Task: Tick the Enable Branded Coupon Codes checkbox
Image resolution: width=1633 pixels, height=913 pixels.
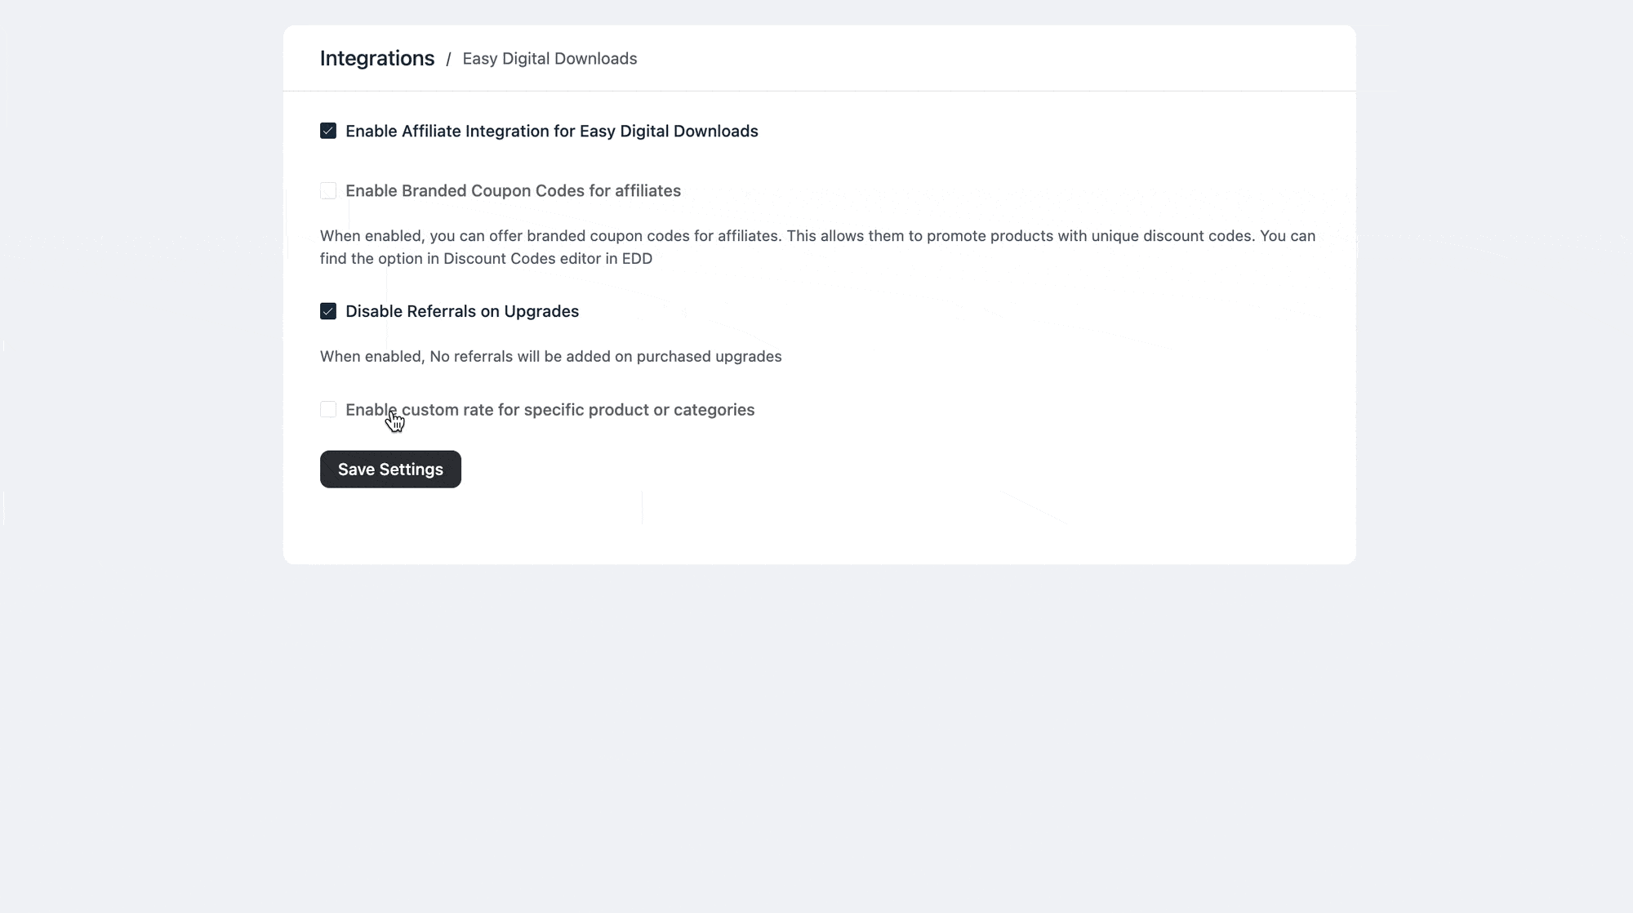Action: click(328, 191)
